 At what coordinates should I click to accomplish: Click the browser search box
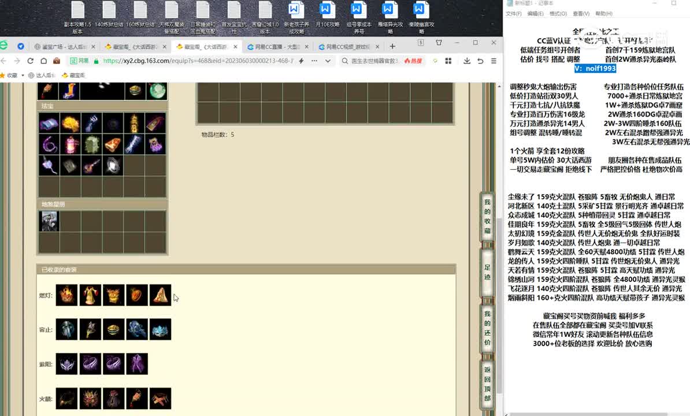click(x=374, y=61)
